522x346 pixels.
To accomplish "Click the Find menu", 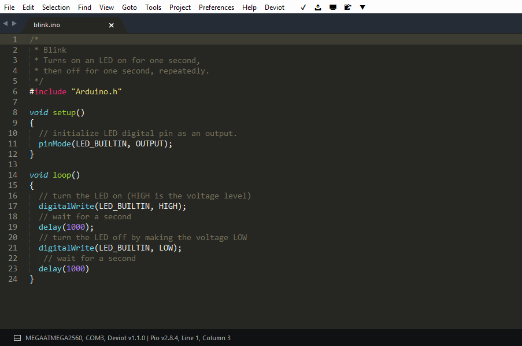I will (x=84, y=8).
